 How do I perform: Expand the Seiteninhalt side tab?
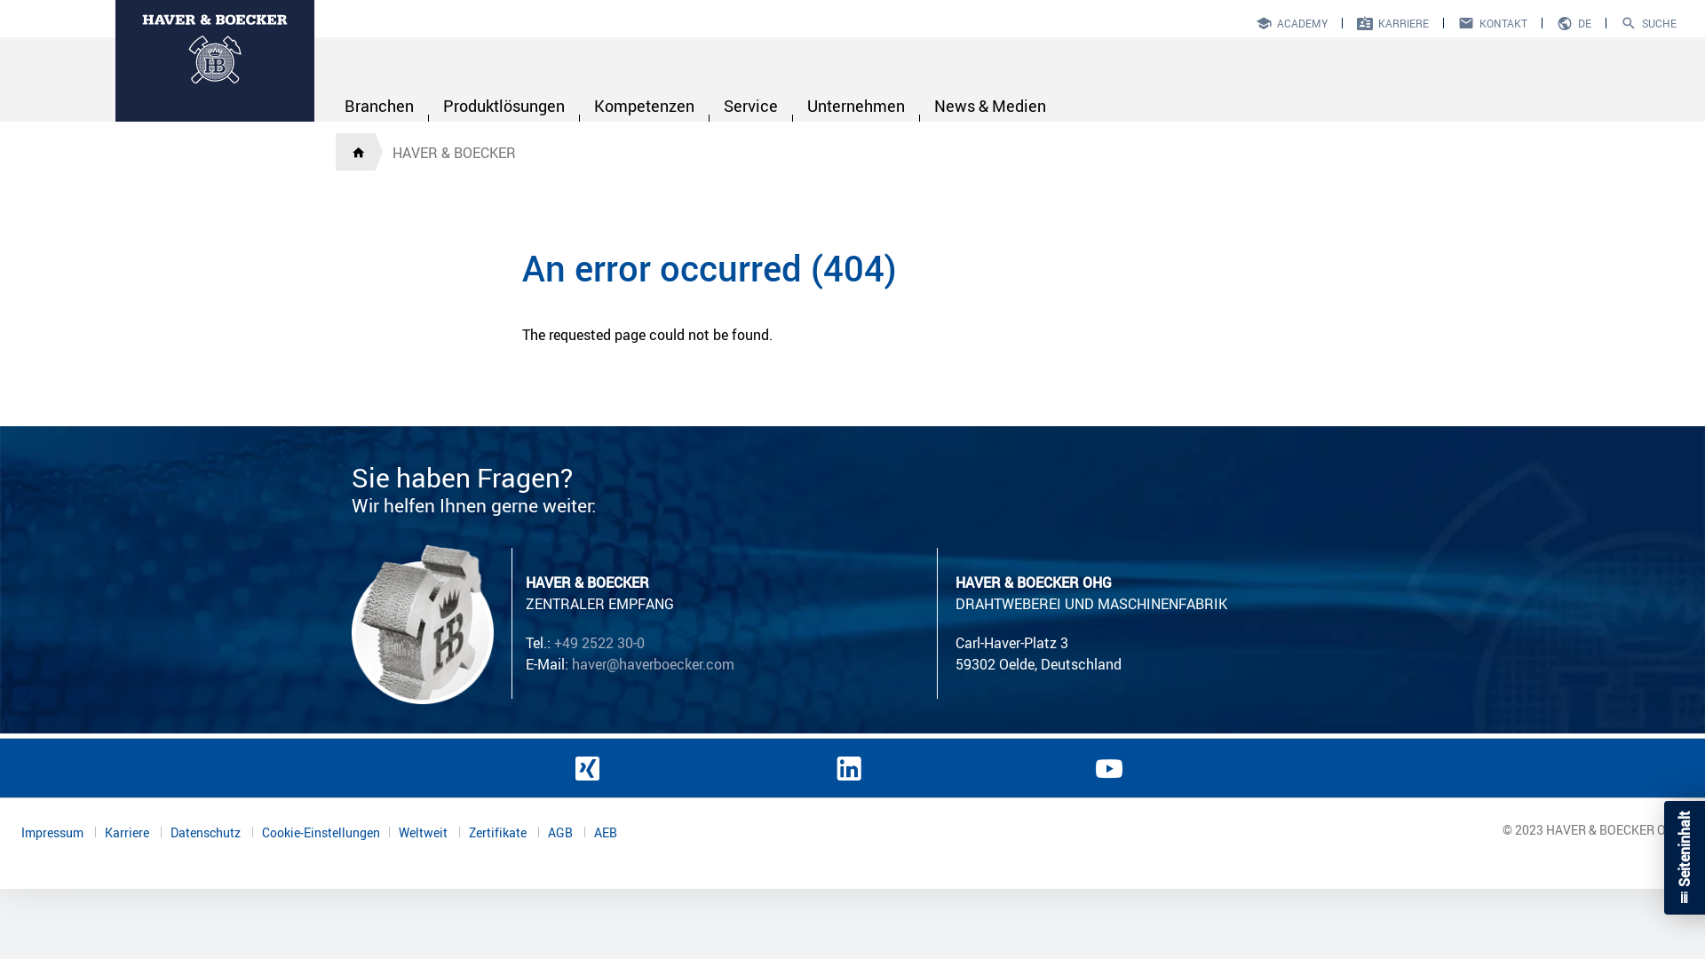click(1685, 858)
